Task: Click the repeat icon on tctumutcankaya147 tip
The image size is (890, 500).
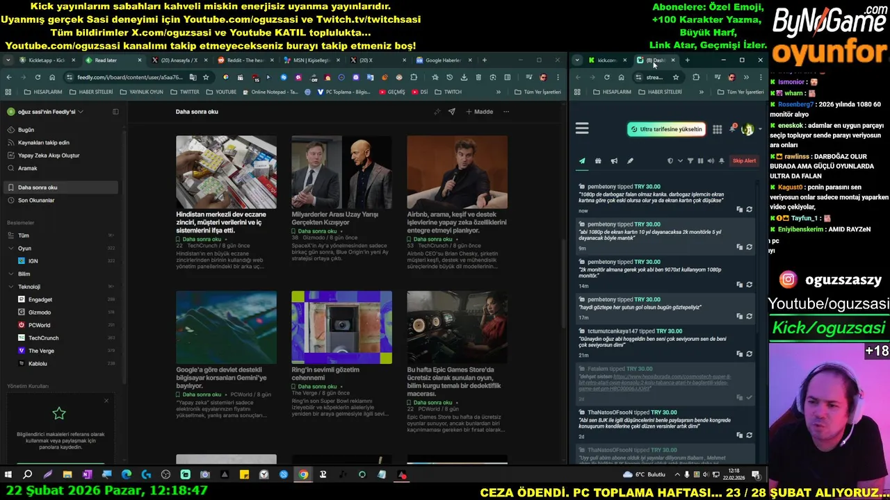Action: click(749, 353)
